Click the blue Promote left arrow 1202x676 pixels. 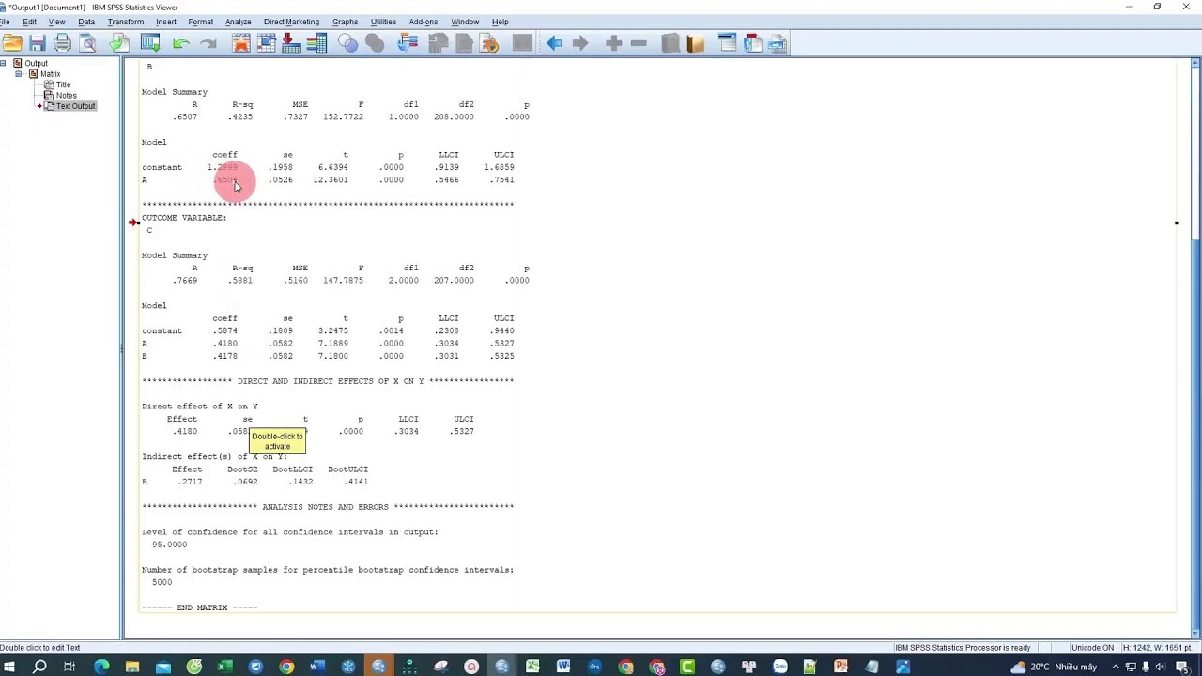(554, 43)
